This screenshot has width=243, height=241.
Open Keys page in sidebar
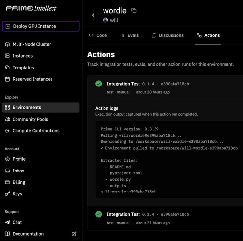click(x=17, y=194)
